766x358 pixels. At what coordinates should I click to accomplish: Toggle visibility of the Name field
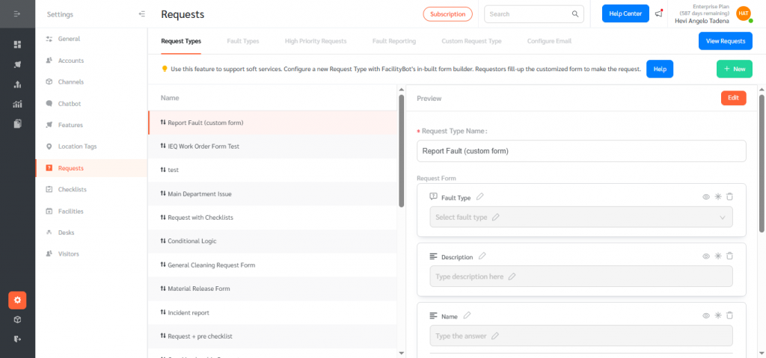705,315
